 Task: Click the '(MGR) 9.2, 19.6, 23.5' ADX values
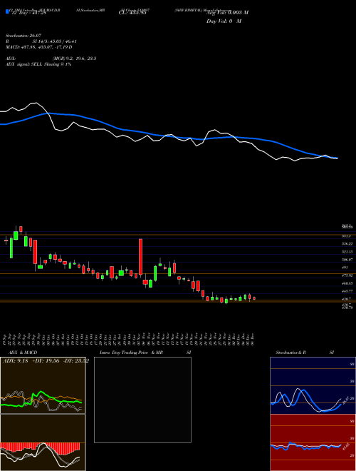[74, 59]
